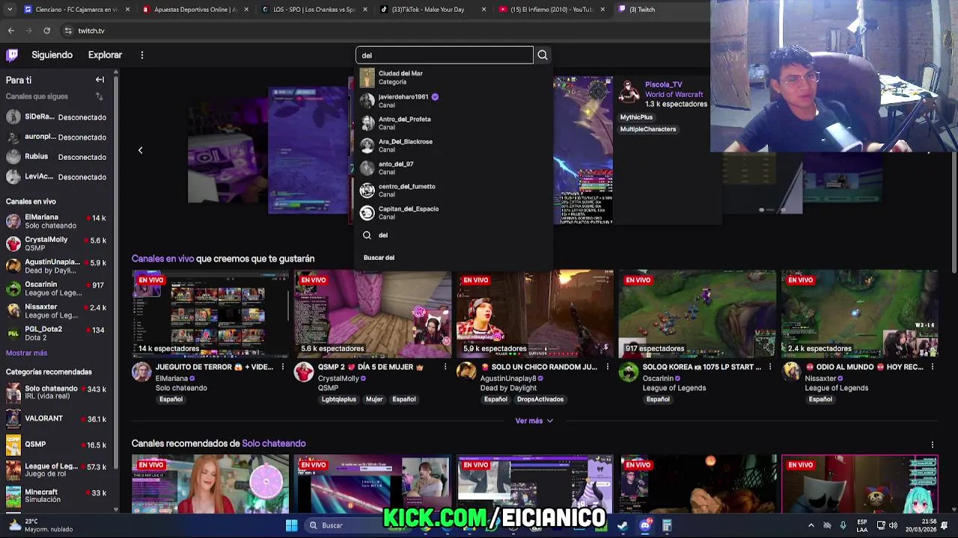The height and width of the screenshot is (538, 958).
Task: Open Piscola_TV channel link
Action: point(663,85)
